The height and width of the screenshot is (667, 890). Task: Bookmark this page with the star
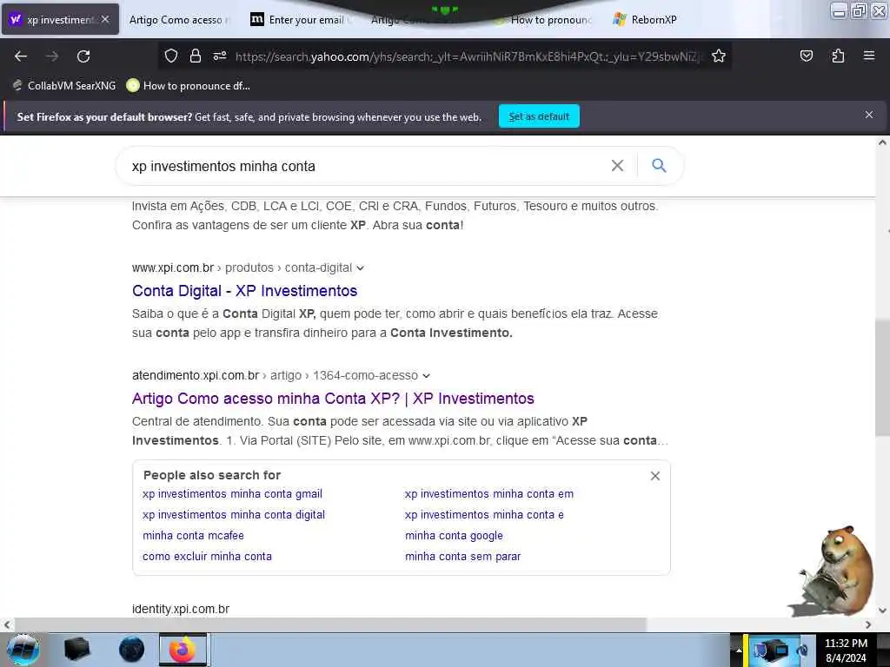pos(719,56)
